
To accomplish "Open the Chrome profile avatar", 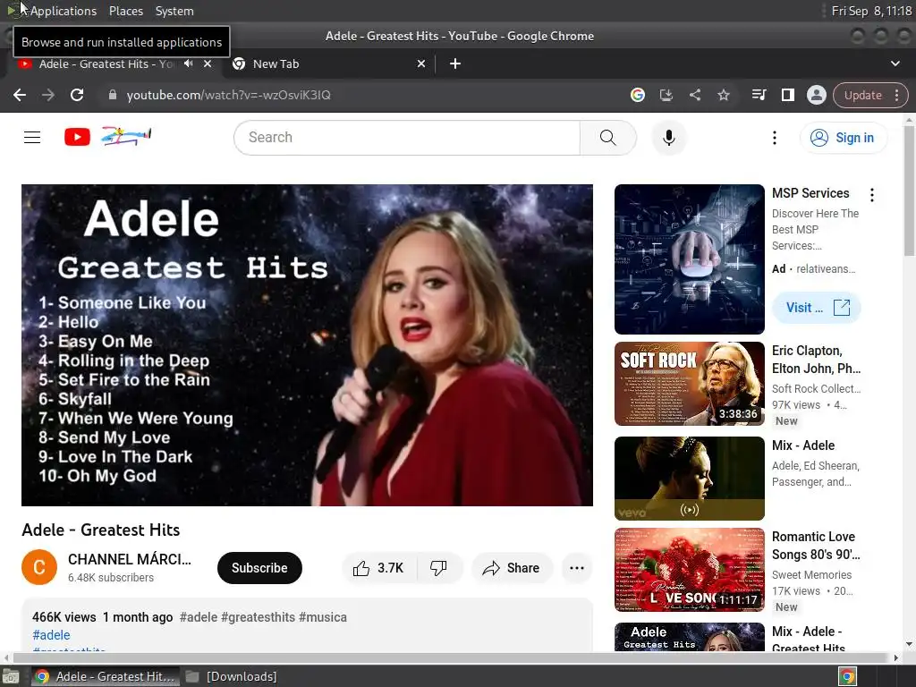I will click(x=816, y=95).
